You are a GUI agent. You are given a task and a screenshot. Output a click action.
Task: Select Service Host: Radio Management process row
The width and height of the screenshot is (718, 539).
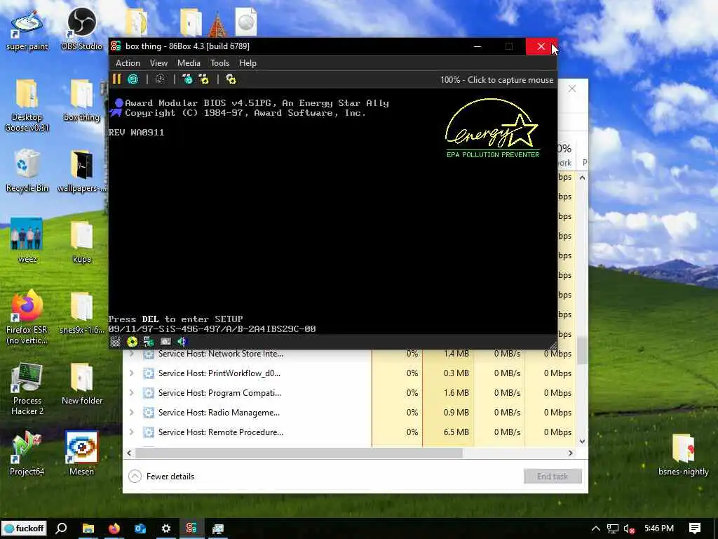click(348, 413)
